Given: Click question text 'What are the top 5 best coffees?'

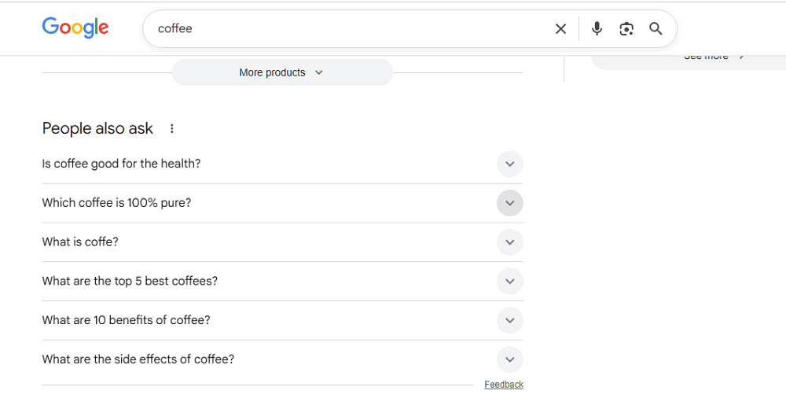Looking at the screenshot, I should (x=130, y=282).
